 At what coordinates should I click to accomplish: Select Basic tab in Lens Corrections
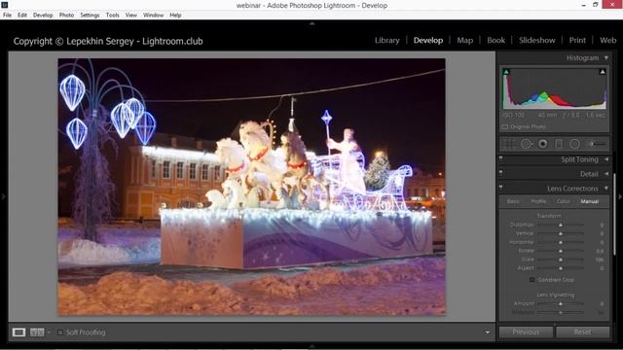point(513,201)
